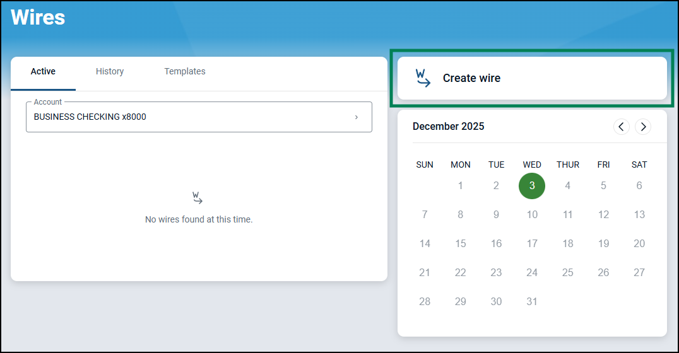
Task: Choose Sunday December 21
Action: pos(425,273)
